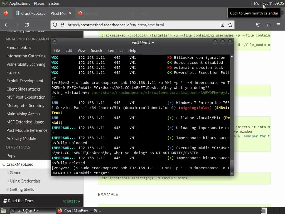Click the Firefox logo icon left of tabs
This screenshot has width=285, height=214.
(6, 13)
